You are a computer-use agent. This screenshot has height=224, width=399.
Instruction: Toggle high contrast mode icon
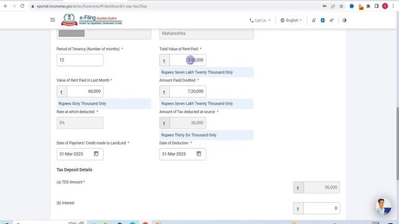coord(344,21)
